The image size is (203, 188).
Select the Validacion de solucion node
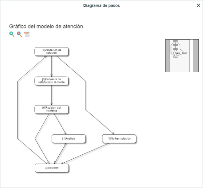[52, 51]
